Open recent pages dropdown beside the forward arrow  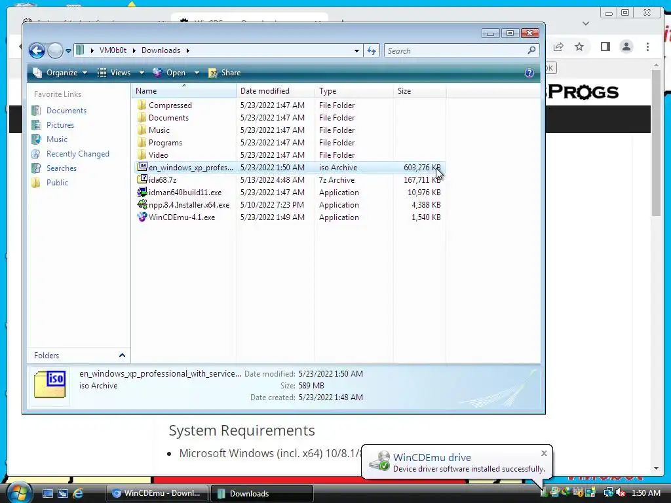pyautogui.click(x=68, y=51)
